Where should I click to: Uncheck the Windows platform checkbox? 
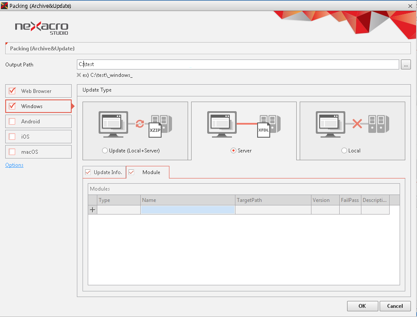click(12, 106)
